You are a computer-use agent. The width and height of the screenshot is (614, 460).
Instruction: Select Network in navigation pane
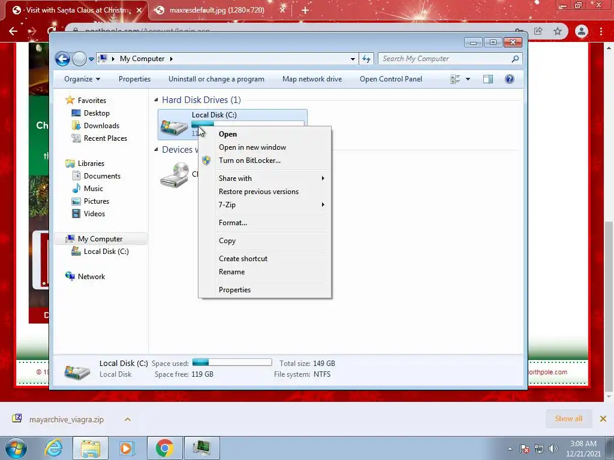91,277
